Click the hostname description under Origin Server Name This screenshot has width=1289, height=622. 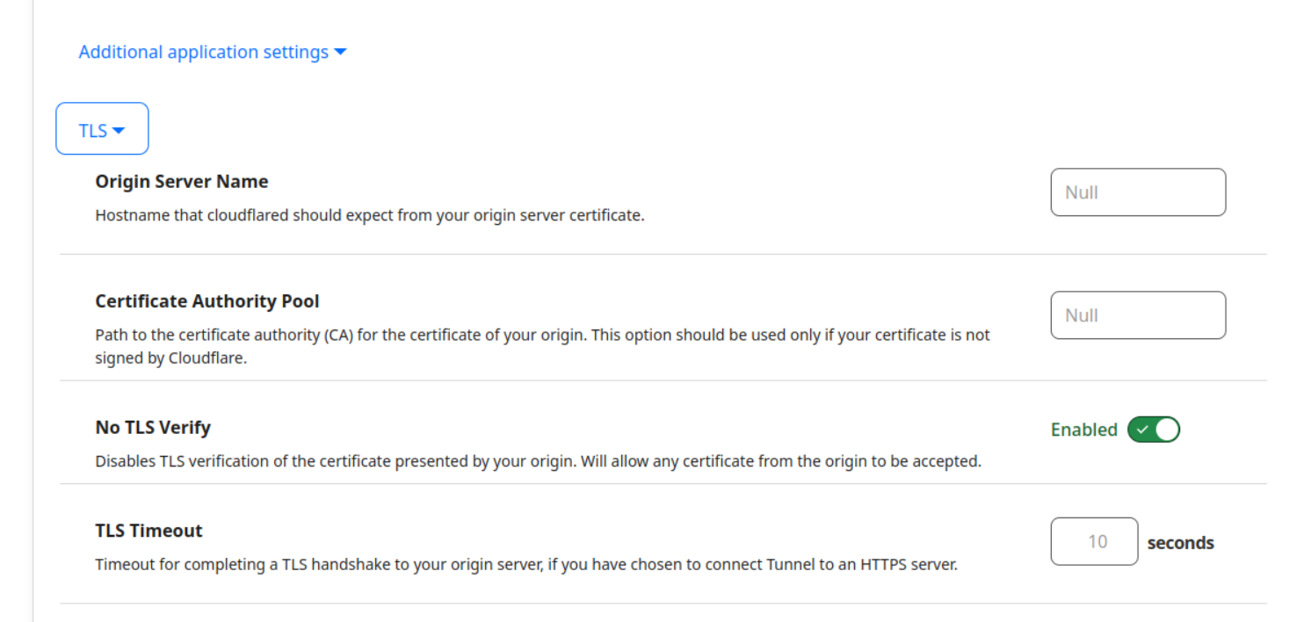370,215
